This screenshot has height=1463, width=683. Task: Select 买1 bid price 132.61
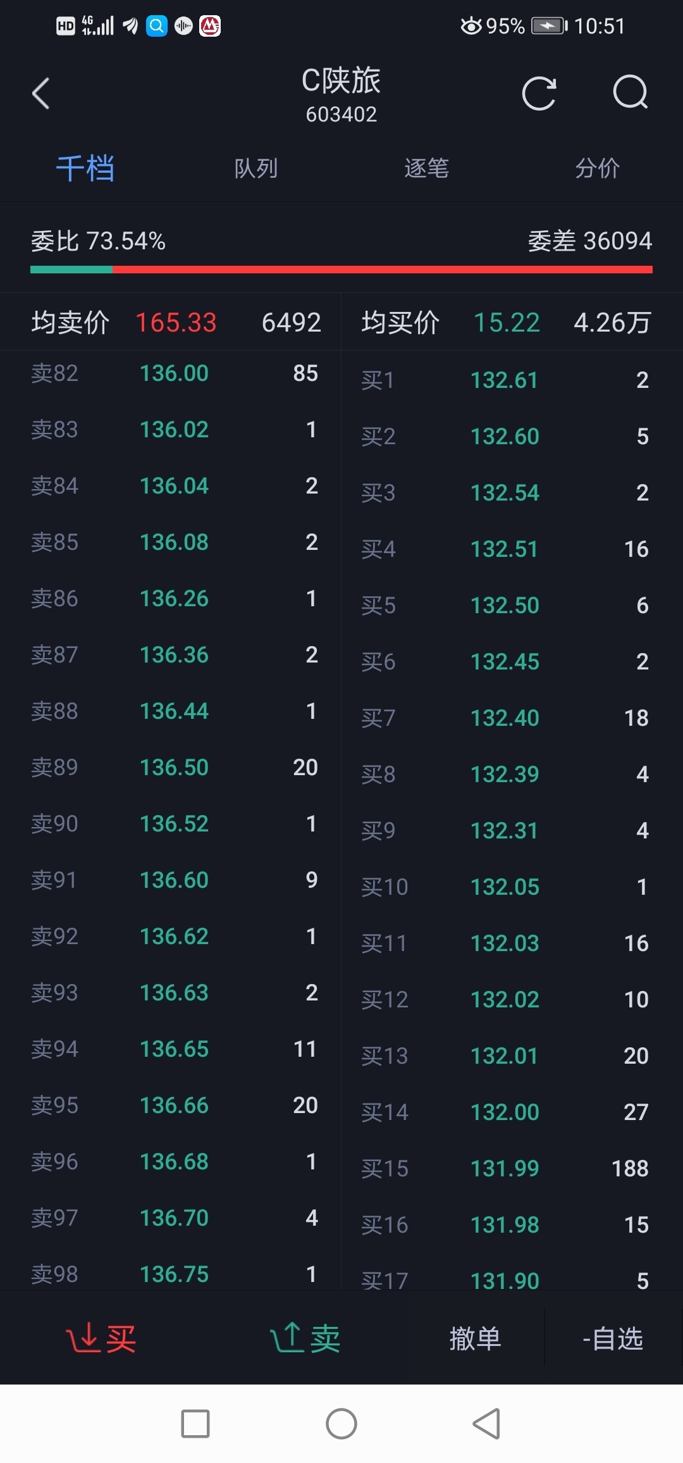click(505, 380)
